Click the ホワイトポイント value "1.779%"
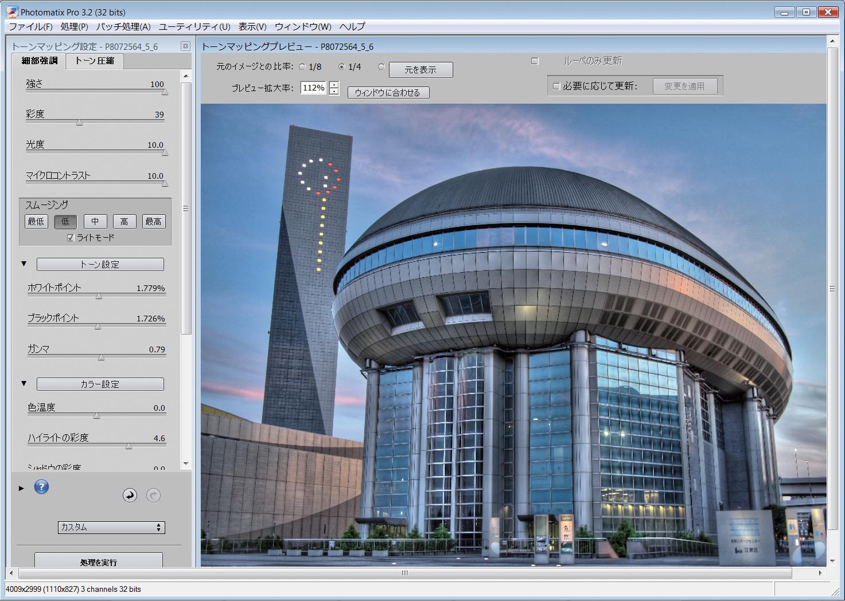The width and height of the screenshot is (845, 601). [x=151, y=288]
